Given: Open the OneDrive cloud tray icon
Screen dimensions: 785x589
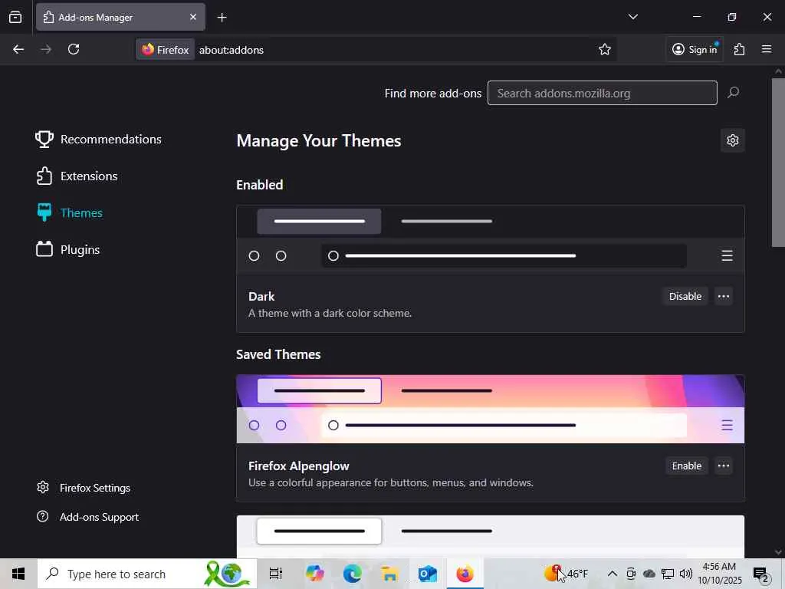Looking at the screenshot, I should (x=649, y=574).
